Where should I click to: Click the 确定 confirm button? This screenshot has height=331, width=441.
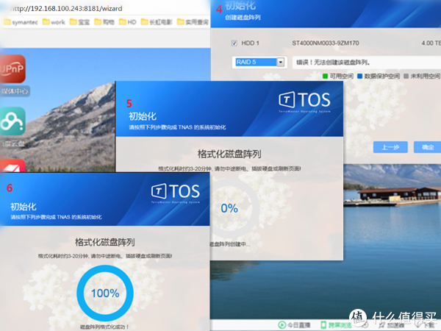tap(429, 147)
